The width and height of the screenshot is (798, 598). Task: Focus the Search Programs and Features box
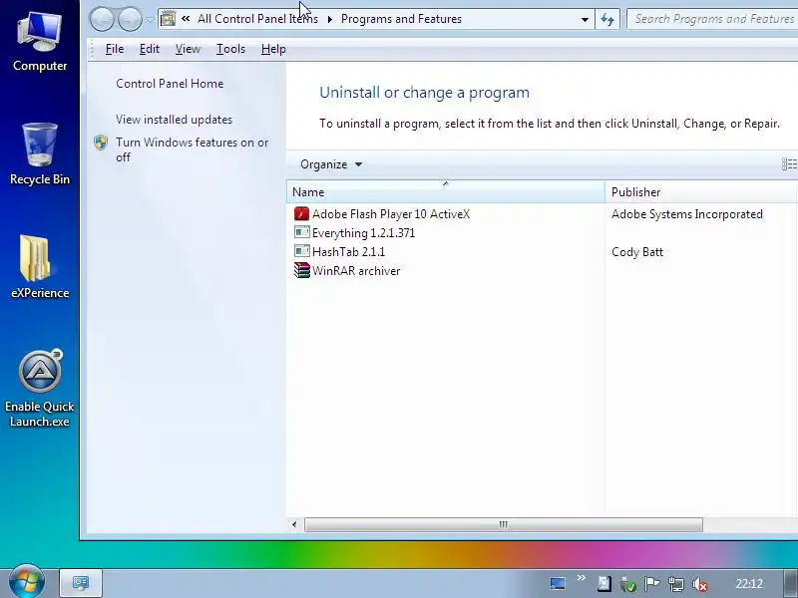pyautogui.click(x=713, y=19)
